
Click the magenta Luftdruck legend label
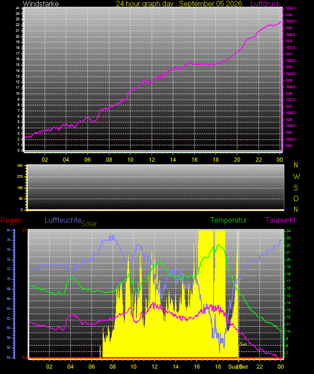click(265, 4)
